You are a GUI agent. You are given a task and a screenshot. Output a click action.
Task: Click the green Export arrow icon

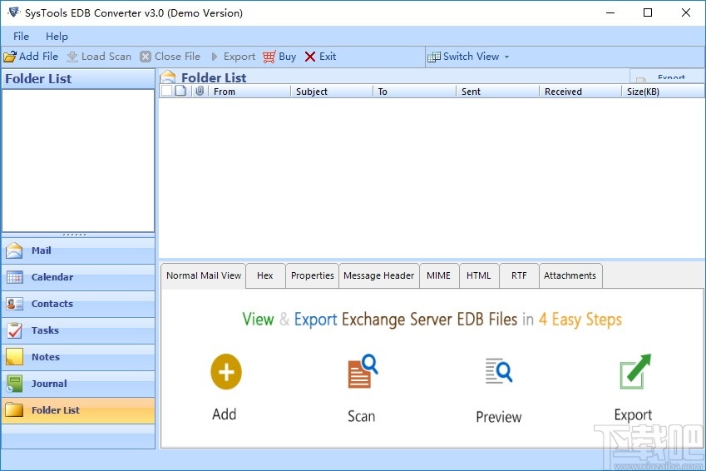click(635, 371)
